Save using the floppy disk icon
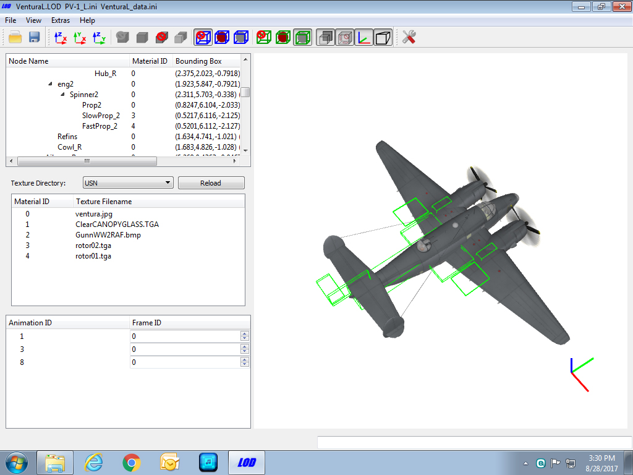633x475 pixels. coord(35,37)
